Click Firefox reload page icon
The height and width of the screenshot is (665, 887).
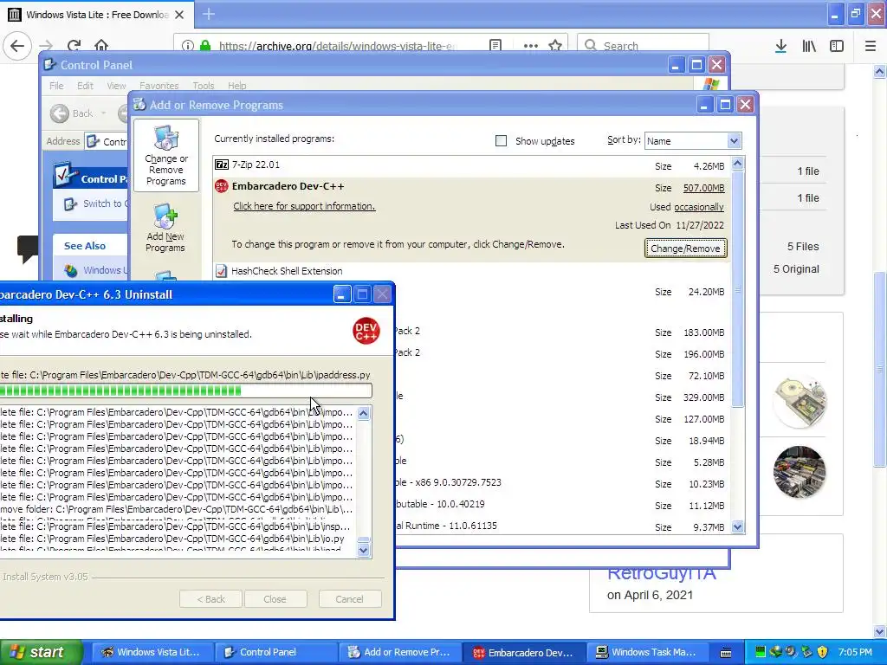pyautogui.click(x=74, y=46)
